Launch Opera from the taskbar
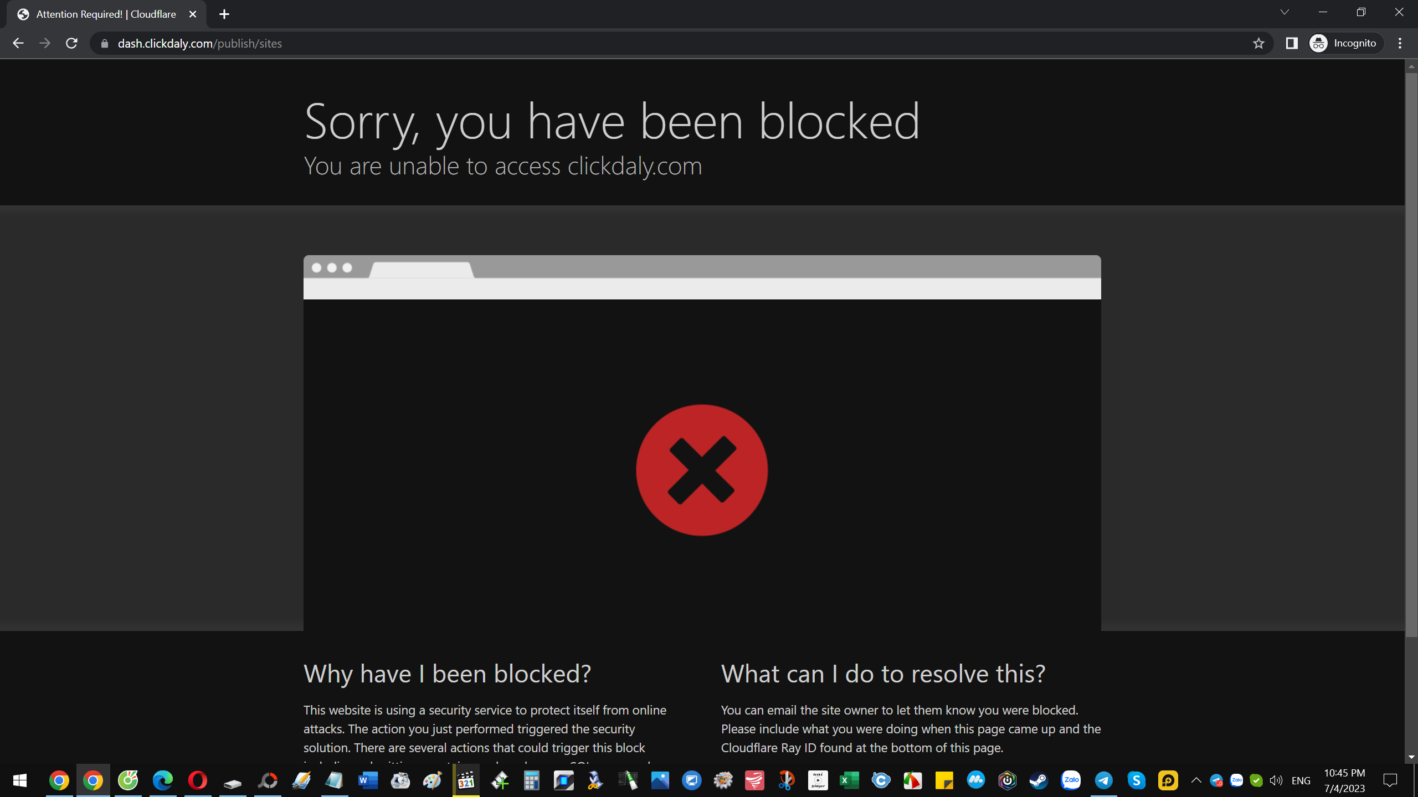Viewport: 1418px width, 797px height. click(x=197, y=780)
